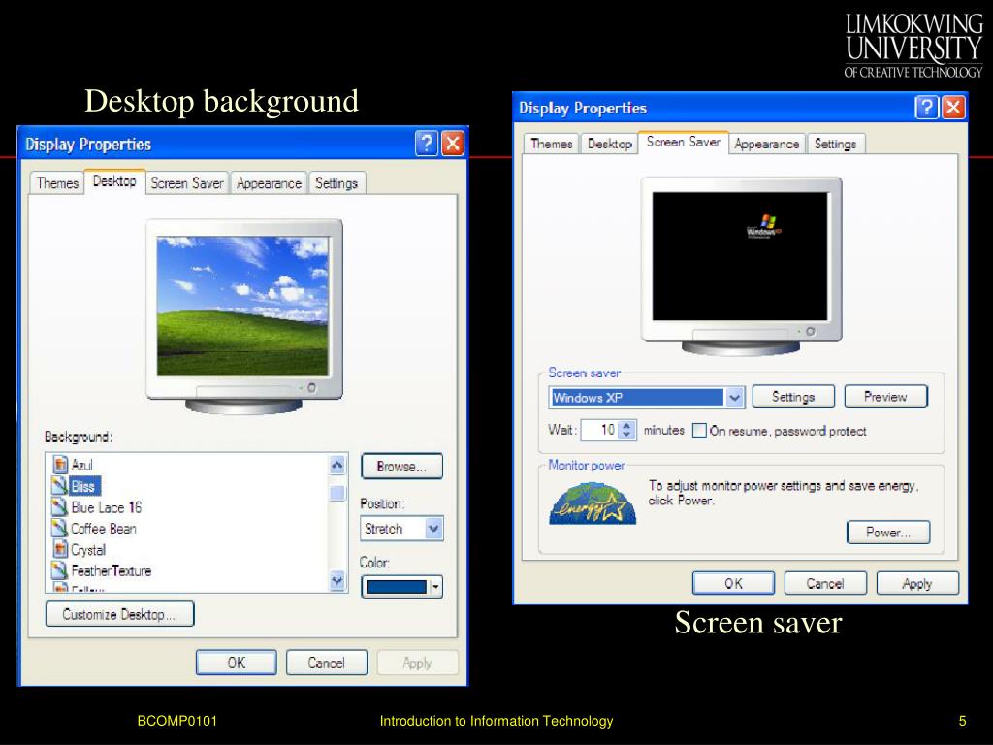The height and width of the screenshot is (745, 993).
Task: Click Background list scroll up arrow
Action: 337,466
